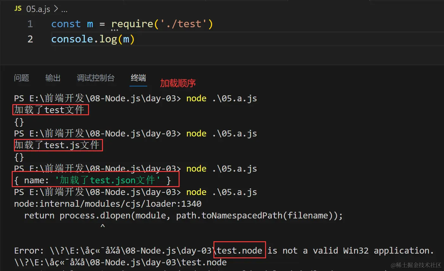Click 'node:internal/modules/cjs/loader:1340' in the terminal

pyautogui.click(x=108, y=204)
